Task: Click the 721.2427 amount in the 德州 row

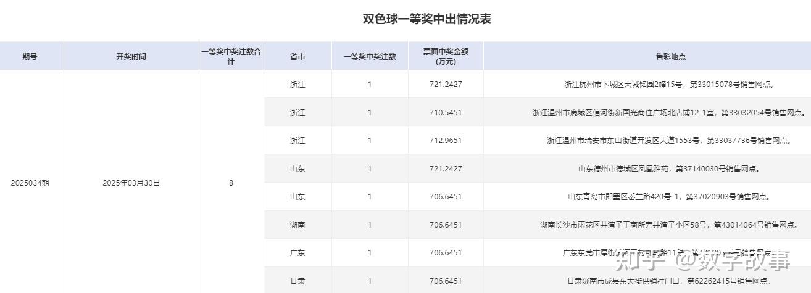Action: pos(446,168)
